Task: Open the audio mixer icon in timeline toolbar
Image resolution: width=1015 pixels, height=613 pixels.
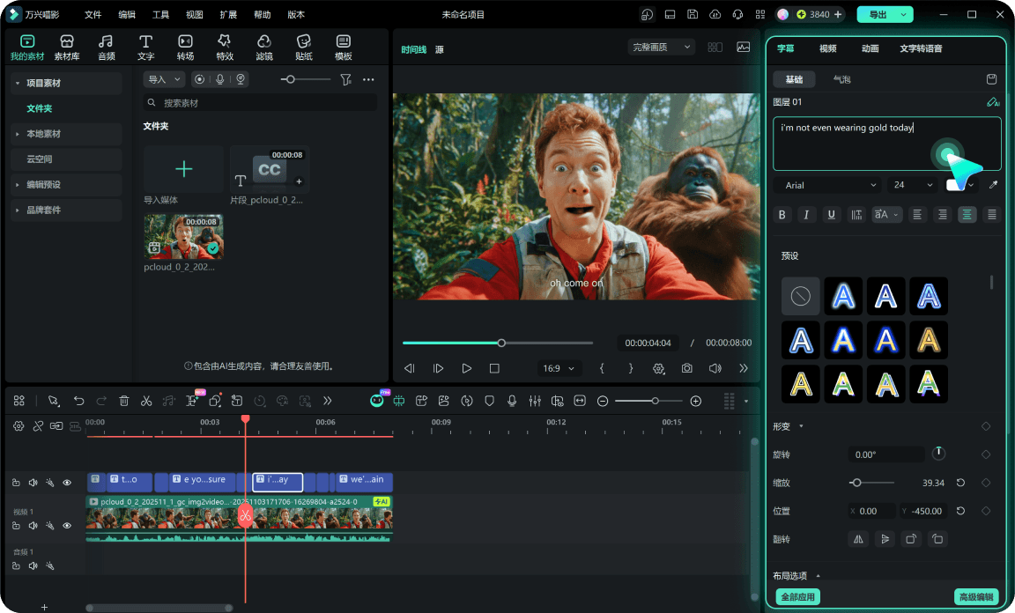Action: (535, 402)
